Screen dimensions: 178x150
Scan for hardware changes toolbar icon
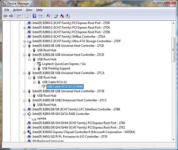click(x=48, y=16)
